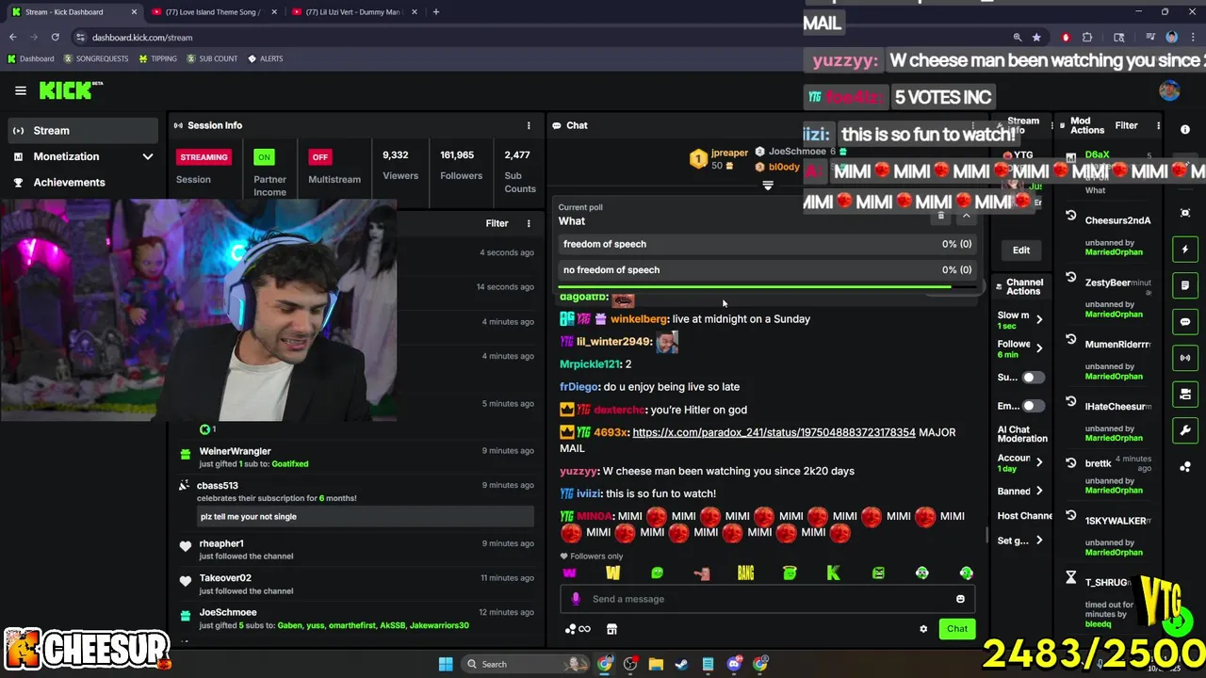This screenshot has height=678, width=1206.
Task: Open the chat shop storefront icon
Action: pyautogui.click(x=611, y=629)
